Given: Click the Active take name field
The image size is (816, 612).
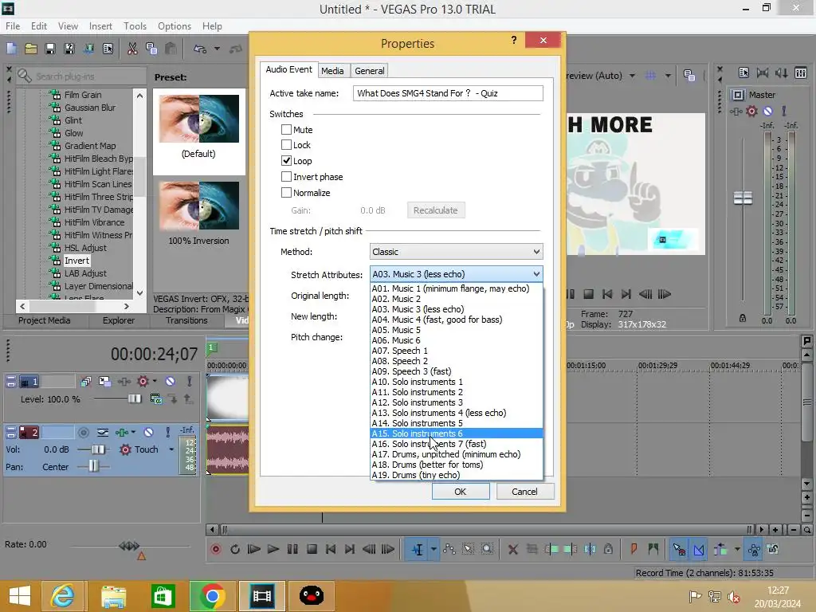Looking at the screenshot, I should coord(448,93).
